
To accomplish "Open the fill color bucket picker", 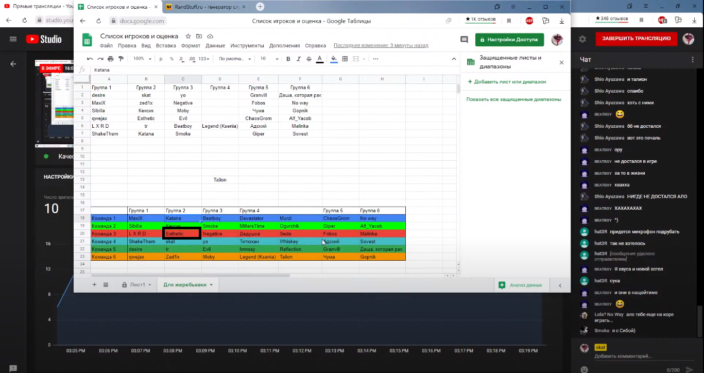I will pyautogui.click(x=334, y=59).
